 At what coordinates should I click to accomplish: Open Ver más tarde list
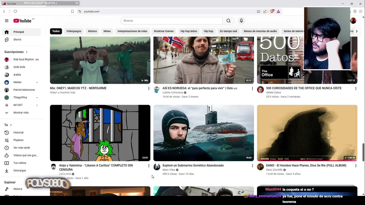tap(21, 148)
